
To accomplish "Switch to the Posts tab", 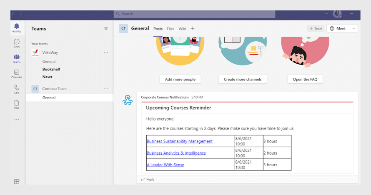I will point(158,29).
